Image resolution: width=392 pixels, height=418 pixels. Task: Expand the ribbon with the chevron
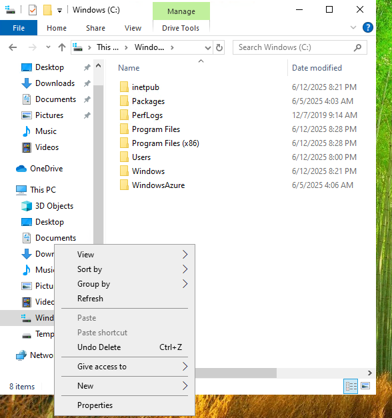(x=353, y=27)
